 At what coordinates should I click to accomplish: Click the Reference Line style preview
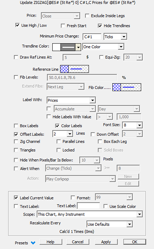coord(79,69)
